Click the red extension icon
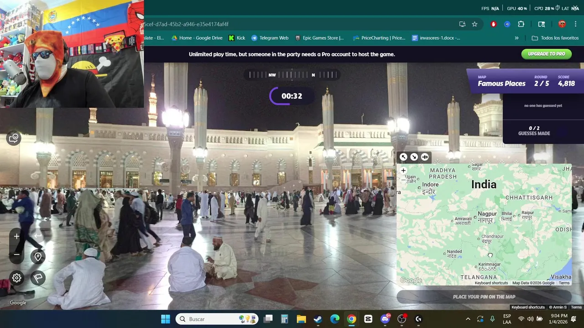 [x=493, y=24]
